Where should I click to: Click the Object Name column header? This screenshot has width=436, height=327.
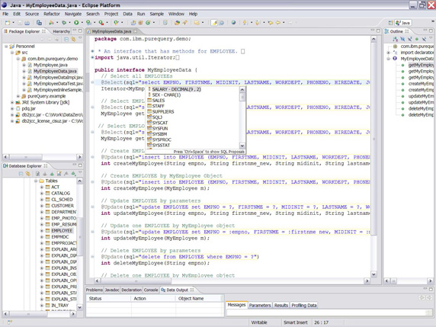click(199, 298)
